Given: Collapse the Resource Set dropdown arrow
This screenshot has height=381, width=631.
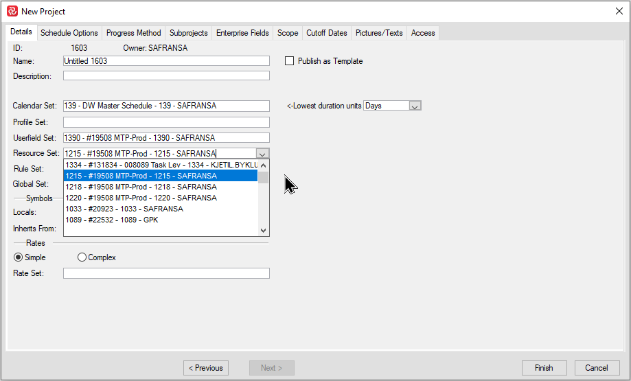Looking at the screenshot, I should pos(262,154).
